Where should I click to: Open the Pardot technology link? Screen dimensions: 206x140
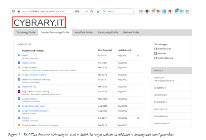[x=25, y=56]
